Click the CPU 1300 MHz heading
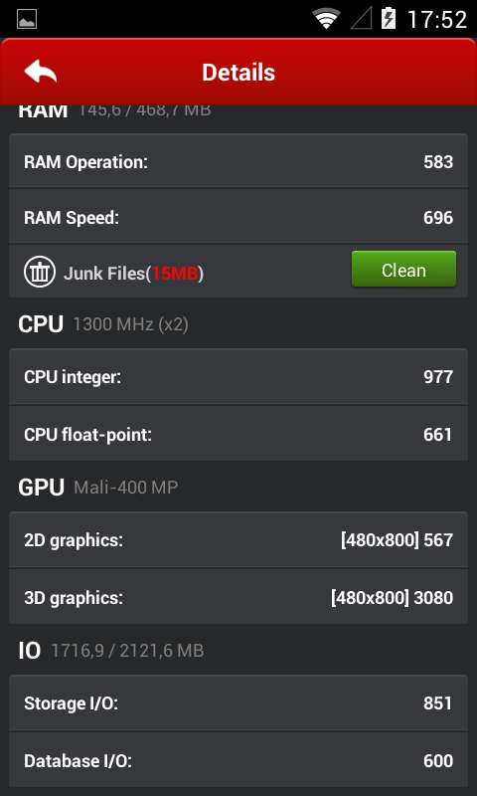 (x=103, y=324)
